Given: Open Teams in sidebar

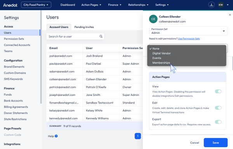Looking at the screenshot, I should click(x=8, y=51).
